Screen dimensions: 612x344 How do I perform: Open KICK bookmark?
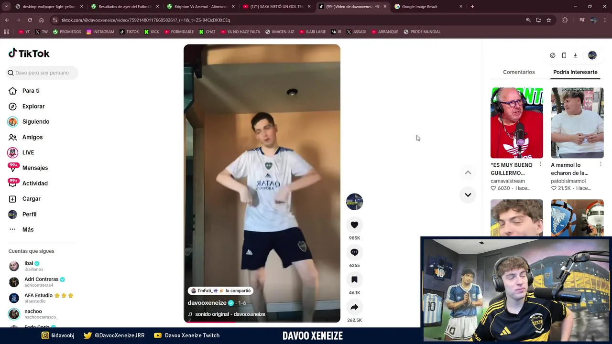(152, 32)
